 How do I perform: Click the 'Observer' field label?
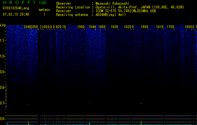[x=64, y=3]
